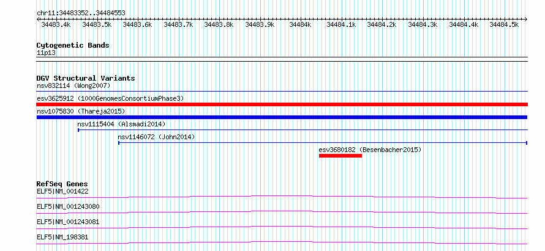
Task: Click the ELF5|NM_198381 magenta transcript line
Action: (282, 242)
